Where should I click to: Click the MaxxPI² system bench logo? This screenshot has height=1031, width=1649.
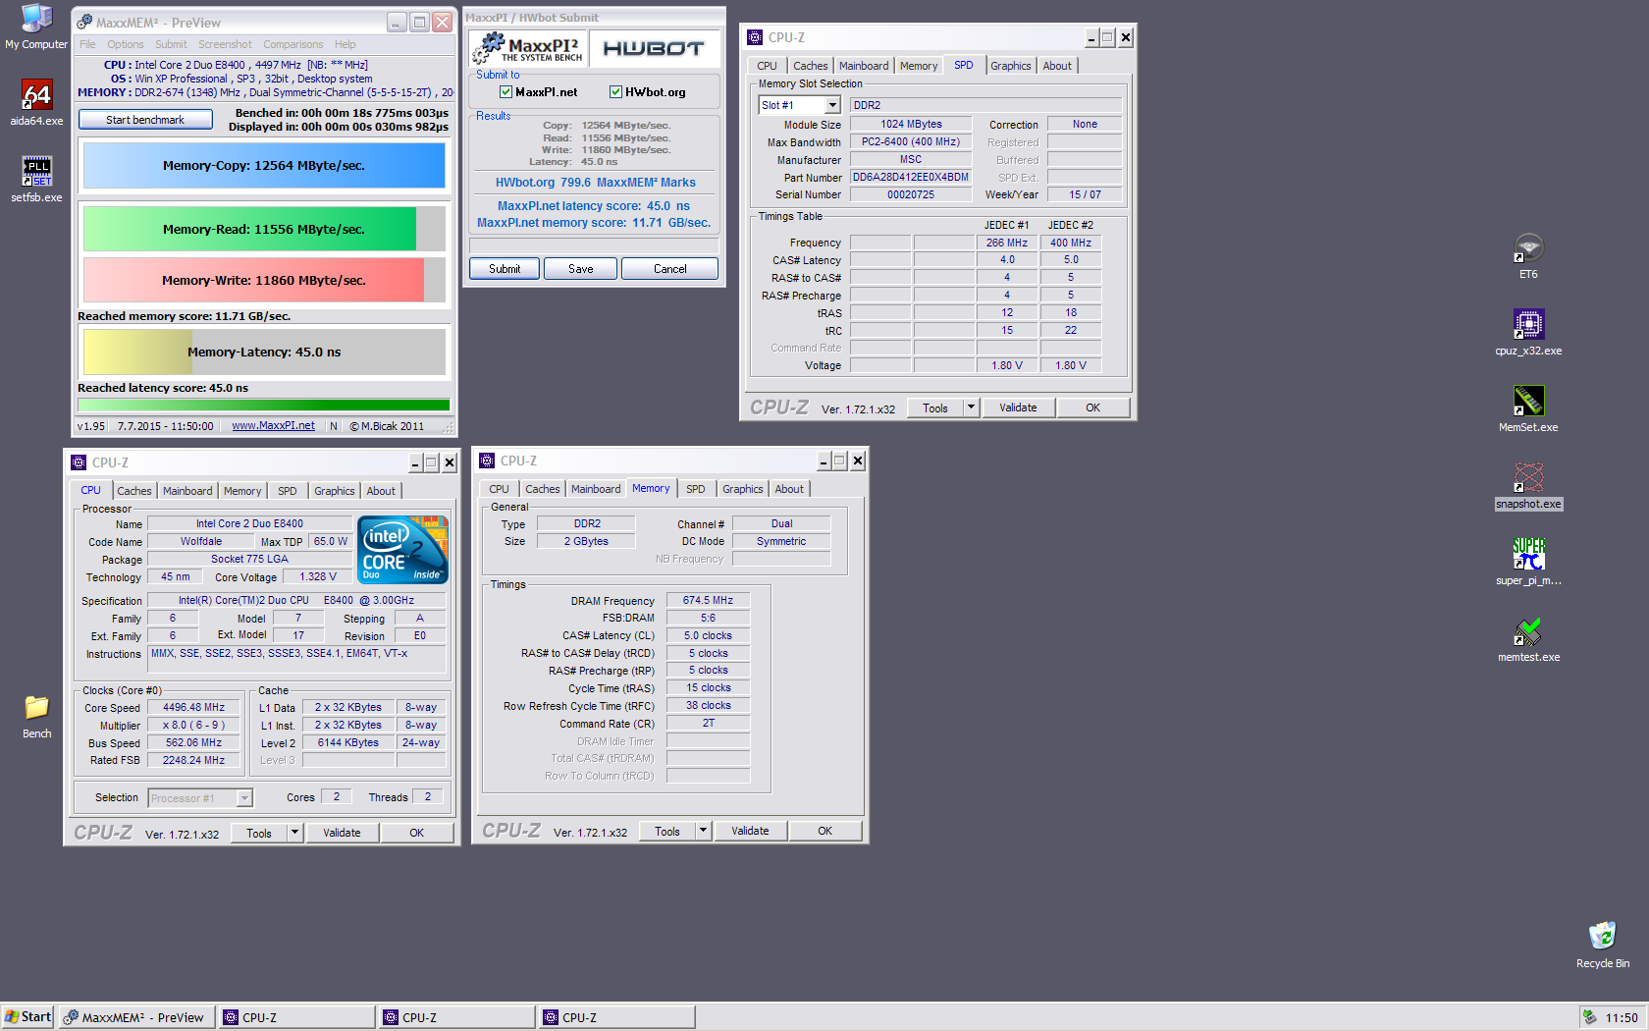(528, 49)
